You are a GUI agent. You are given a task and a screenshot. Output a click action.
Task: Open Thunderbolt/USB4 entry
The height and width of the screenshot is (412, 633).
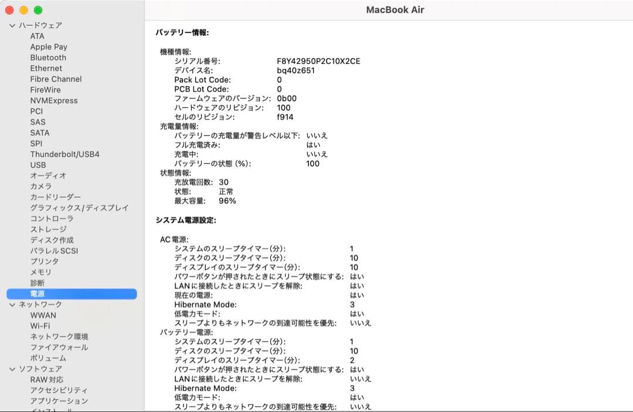coord(64,154)
